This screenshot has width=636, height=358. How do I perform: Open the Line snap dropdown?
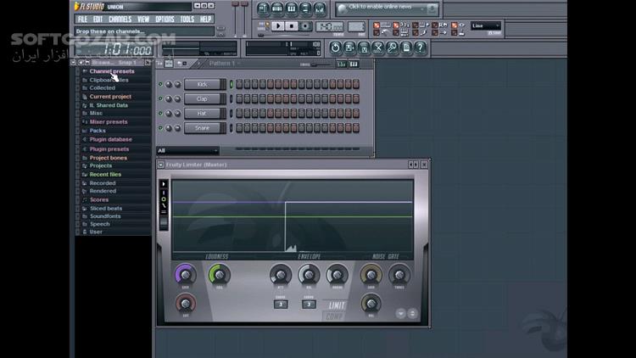tap(486, 25)
